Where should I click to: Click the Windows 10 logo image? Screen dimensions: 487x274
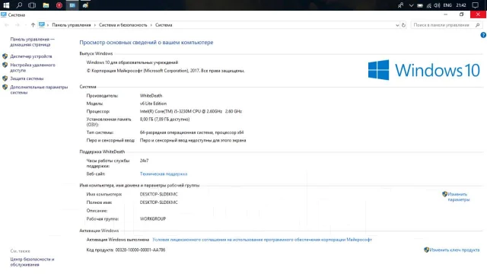pyautogui.click(x=424, y=70)
